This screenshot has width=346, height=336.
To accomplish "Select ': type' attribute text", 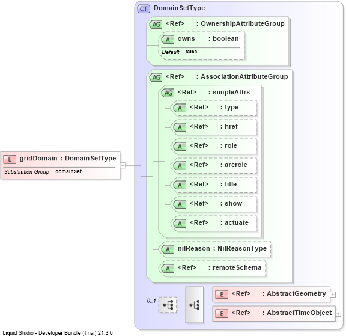I will click(x=229, y=107).
